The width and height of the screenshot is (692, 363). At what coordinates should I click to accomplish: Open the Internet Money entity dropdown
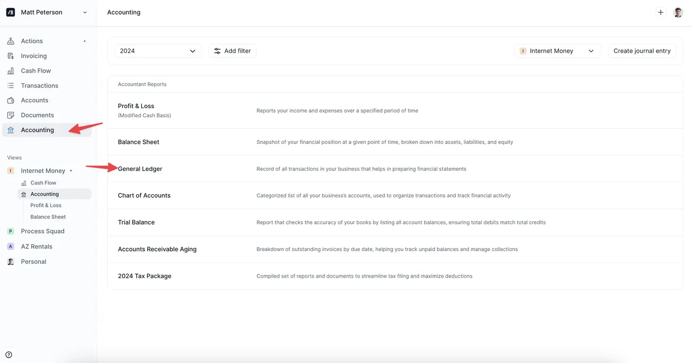click(x=557, y=51)
